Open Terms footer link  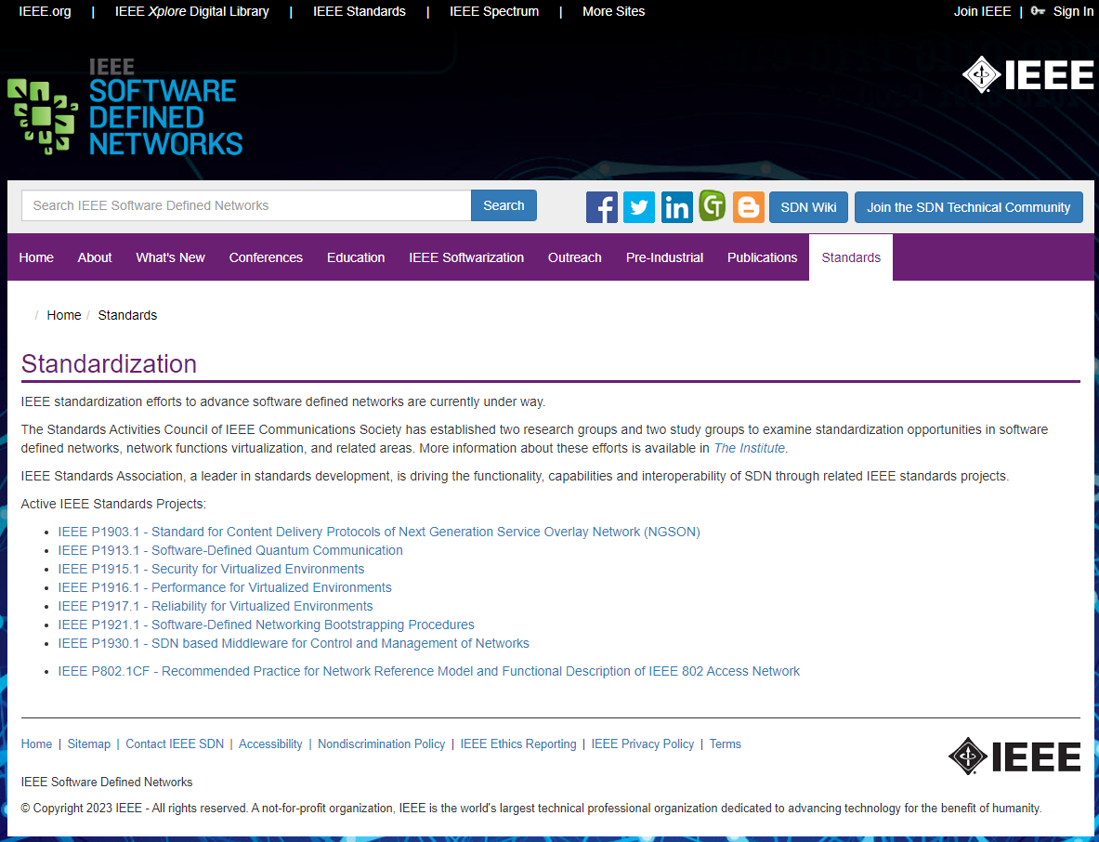[x=725, y=743]
